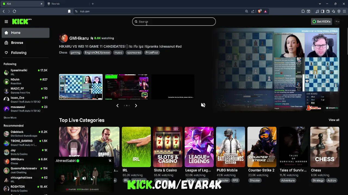Toggle mini player volume mute
This screenshot has height=195, width=348.
84,178
